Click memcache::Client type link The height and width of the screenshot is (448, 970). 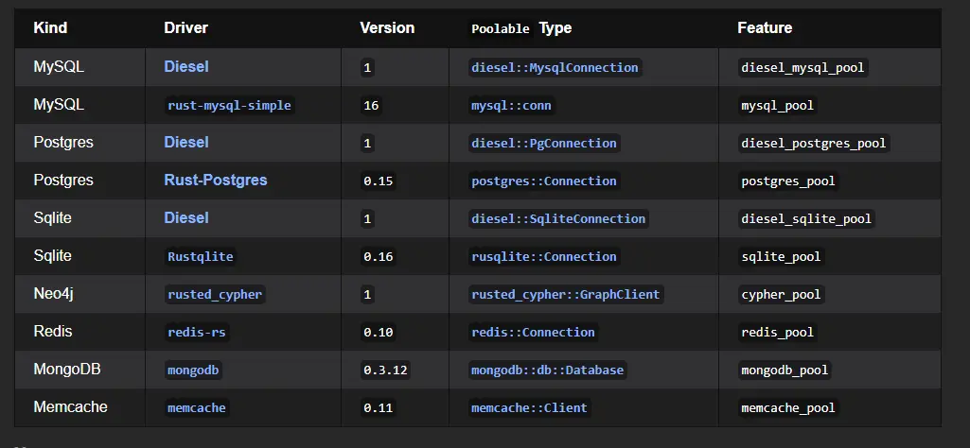click(530, 408)
